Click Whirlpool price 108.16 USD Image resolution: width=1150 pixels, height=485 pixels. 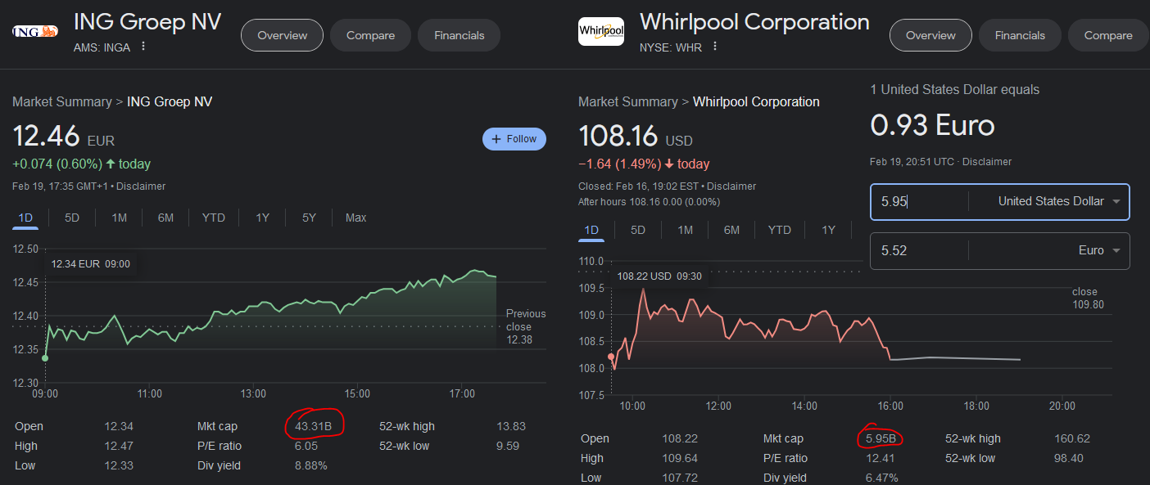tap(636, 136)
